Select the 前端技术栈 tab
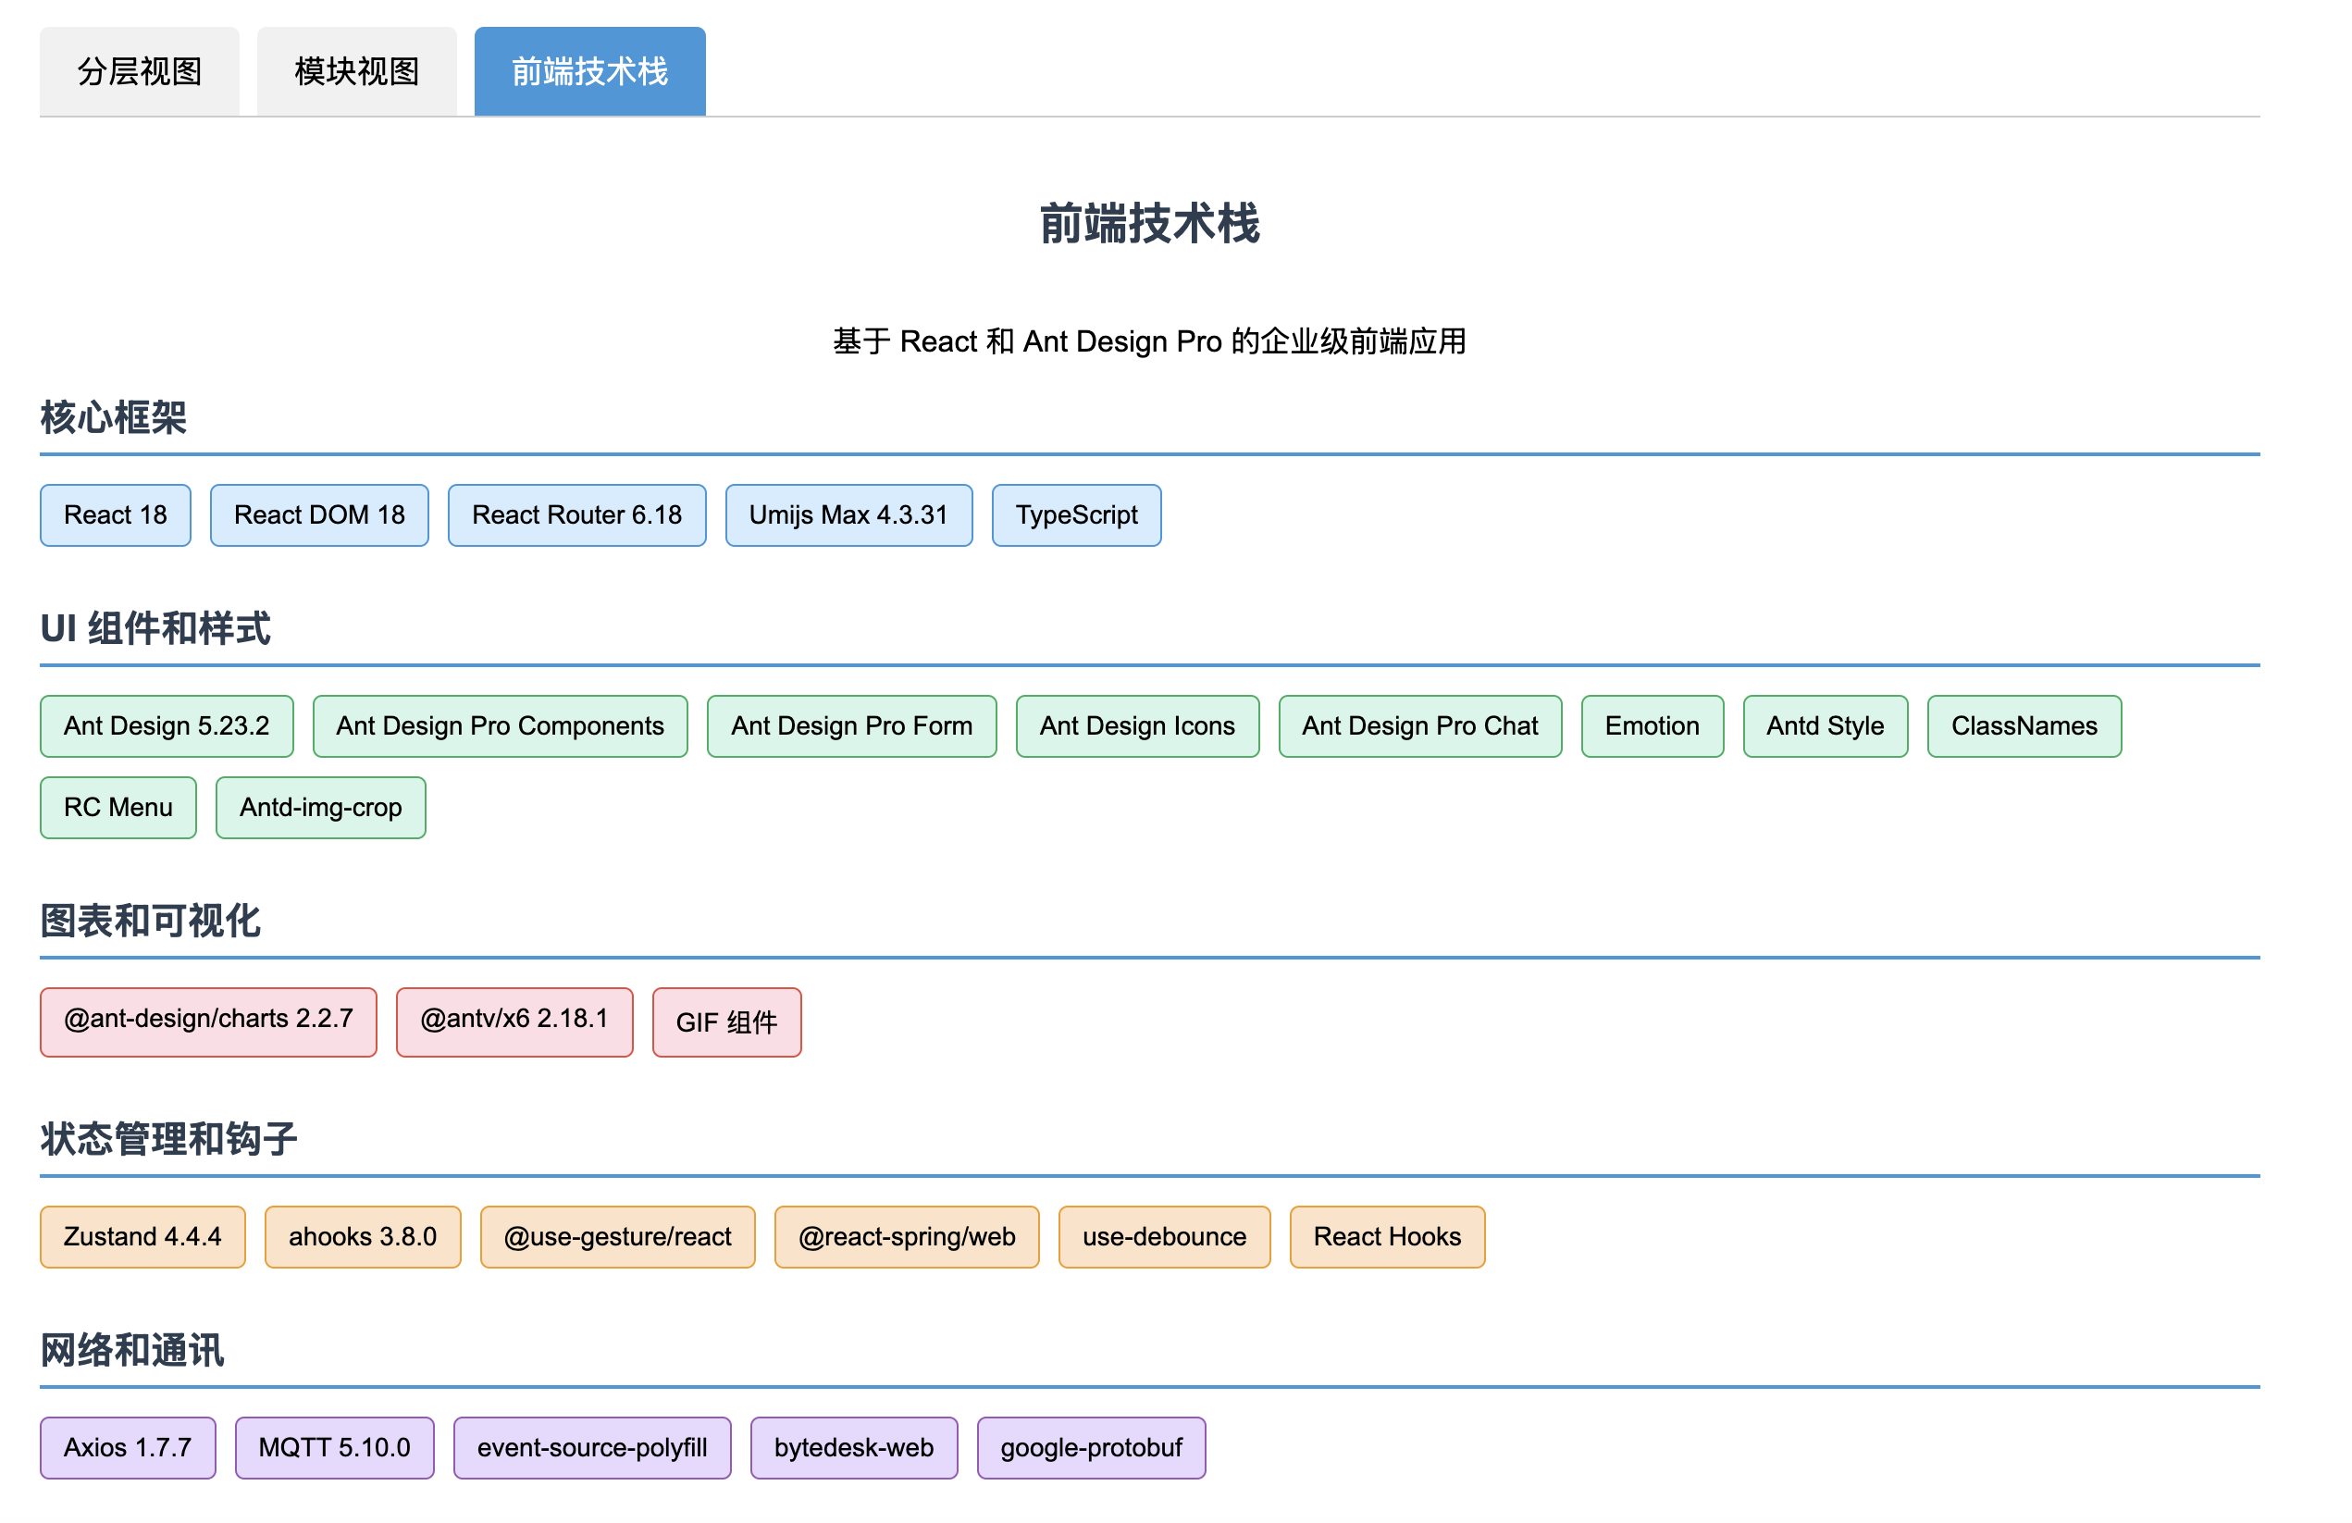Image resolution: width=2352 pixels, height=1523 pixels. point(589,71)
